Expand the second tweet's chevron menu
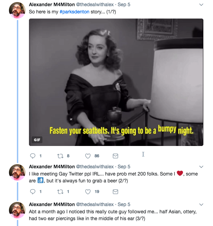Image resolution: width=213 pixels, height=226 pixels. coord(201,167)
